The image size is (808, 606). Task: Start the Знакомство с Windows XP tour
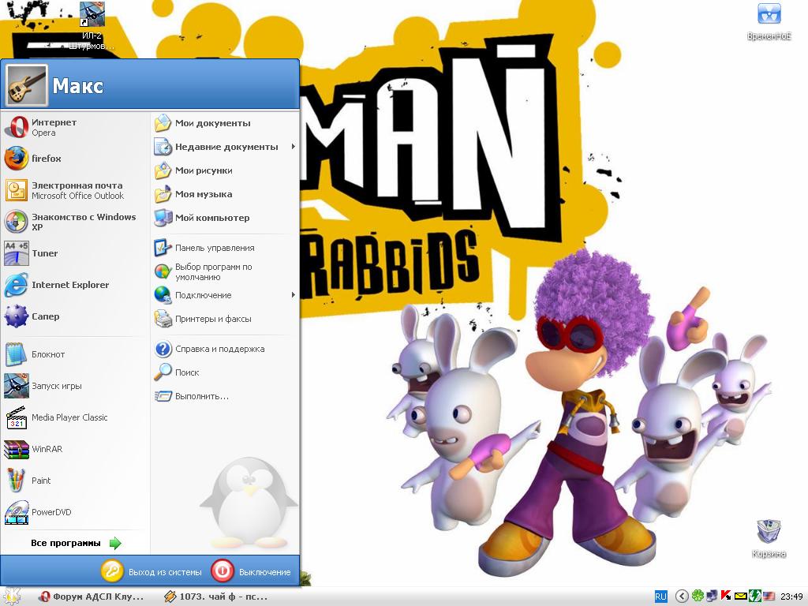[75, 222]
